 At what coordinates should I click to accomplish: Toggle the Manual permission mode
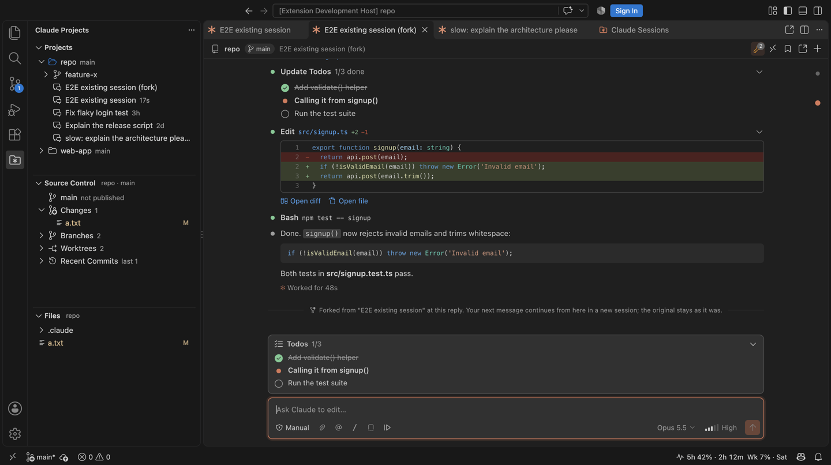pos(293,427)
